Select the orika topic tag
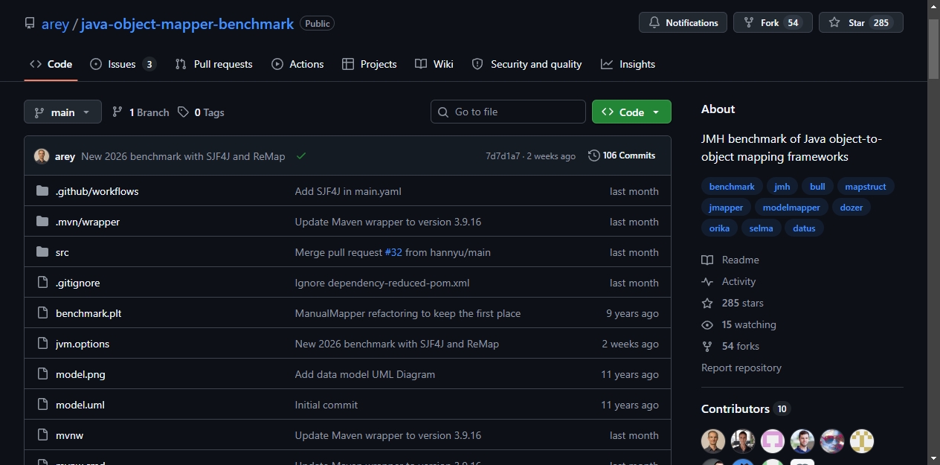 [719, 228]
